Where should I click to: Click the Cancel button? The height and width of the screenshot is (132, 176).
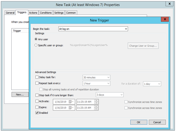point(157,122)
